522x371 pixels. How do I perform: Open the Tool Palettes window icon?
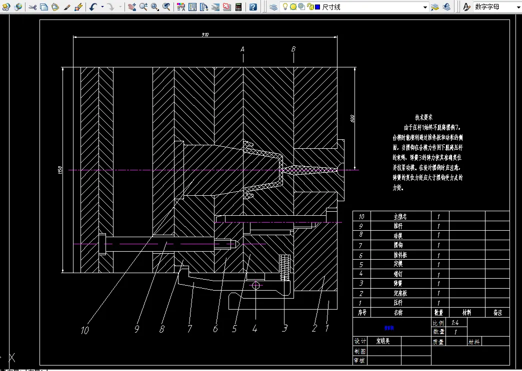[x=203, y=6]
